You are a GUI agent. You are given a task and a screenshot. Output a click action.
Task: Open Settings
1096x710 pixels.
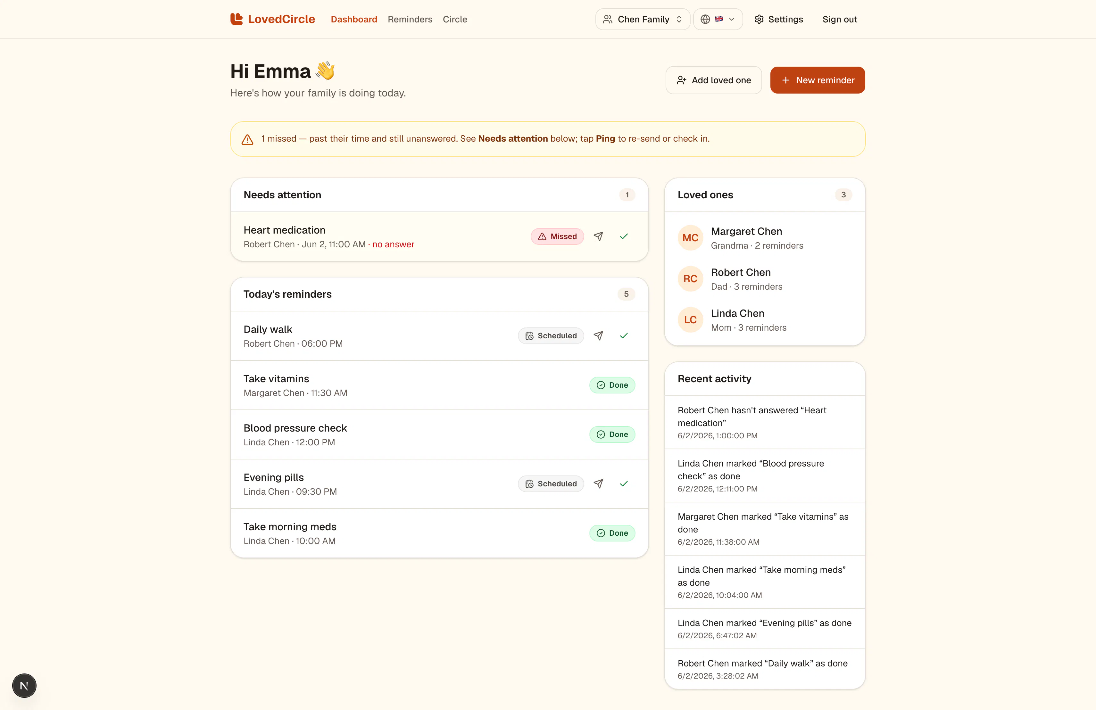779,19
